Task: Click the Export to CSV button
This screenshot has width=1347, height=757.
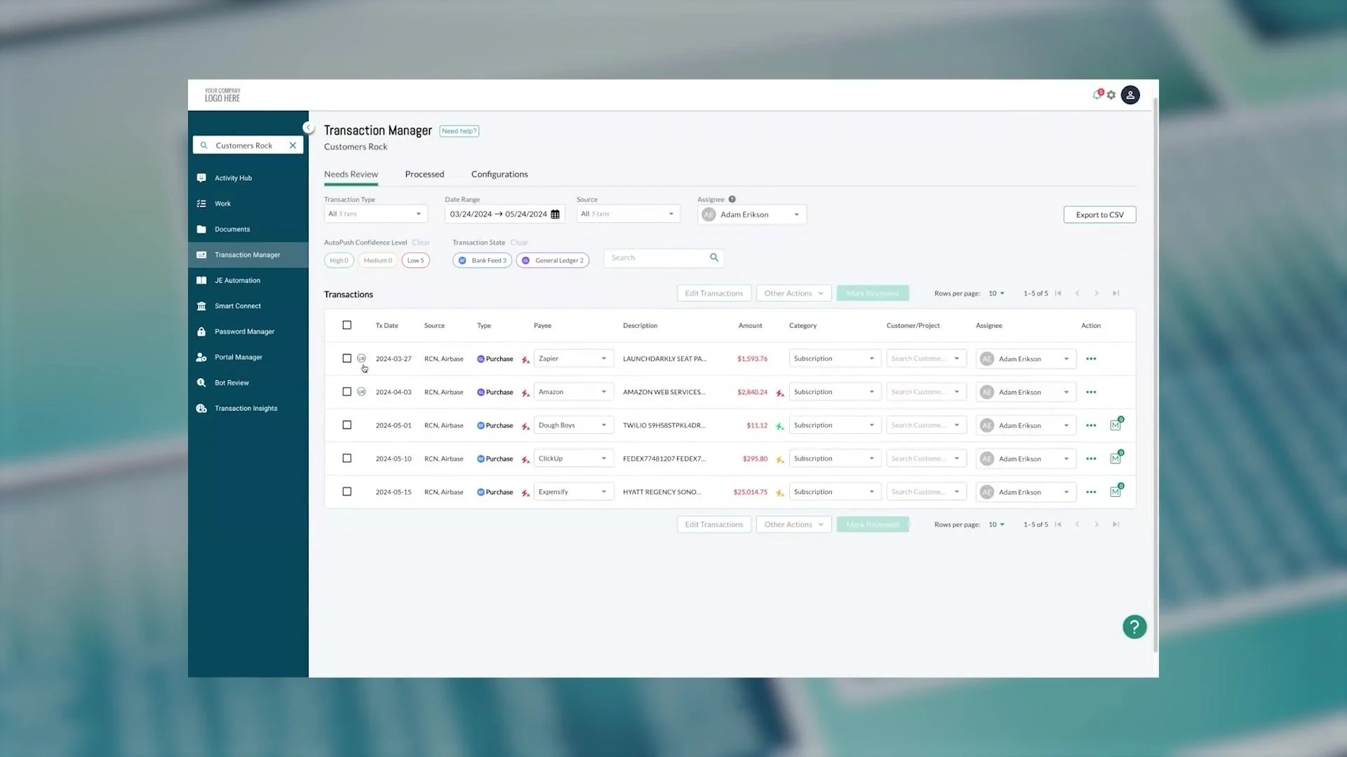Action: [1099, 214]
